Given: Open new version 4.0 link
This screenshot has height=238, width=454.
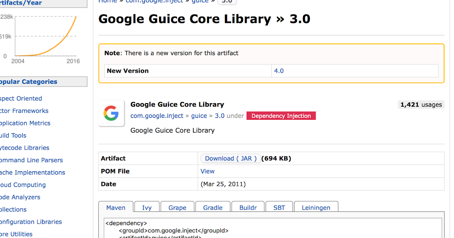Looking at the screenshot, I should pos(279,71).
